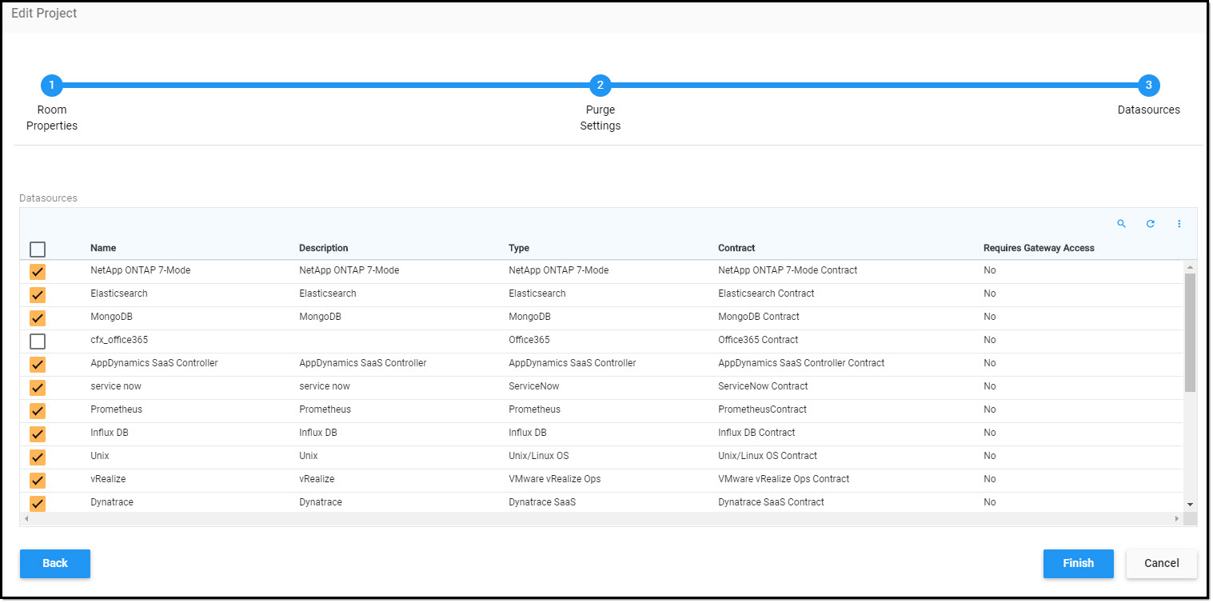Select the cfx_office365 name cell
Screen dimensions: 1213x603
pyautogui.click(x=119, y=340)
